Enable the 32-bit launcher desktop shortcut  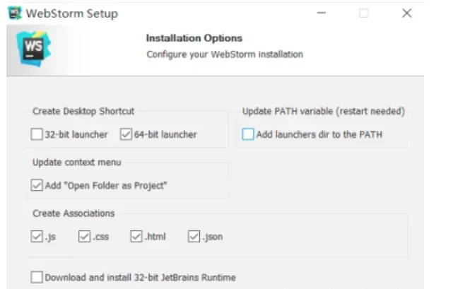click(37, 134)
